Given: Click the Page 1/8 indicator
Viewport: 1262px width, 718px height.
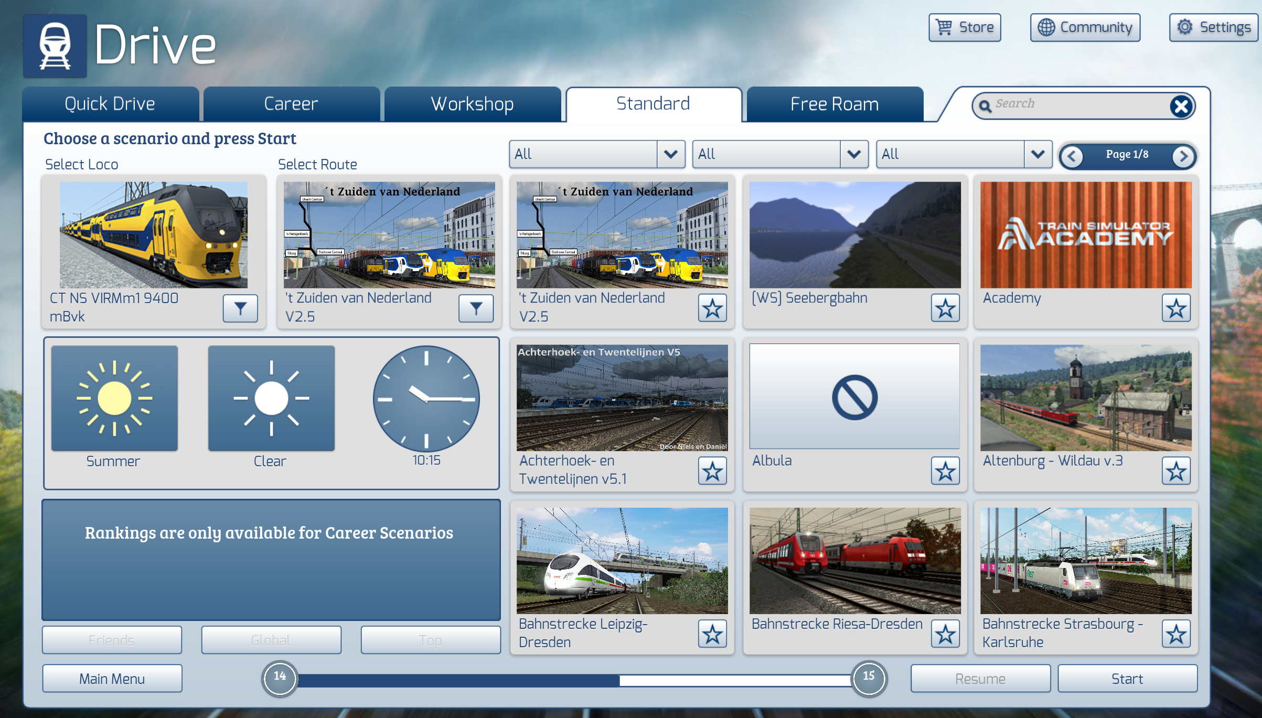Looking at the screenshot, I should (1127, 154).
